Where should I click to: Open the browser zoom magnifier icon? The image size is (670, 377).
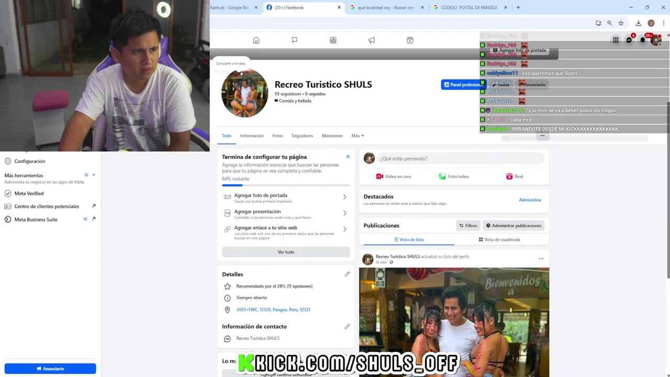click(x=610, y=23)
